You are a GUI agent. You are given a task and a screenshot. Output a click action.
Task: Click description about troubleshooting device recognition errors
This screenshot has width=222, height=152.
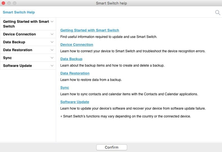133,51
